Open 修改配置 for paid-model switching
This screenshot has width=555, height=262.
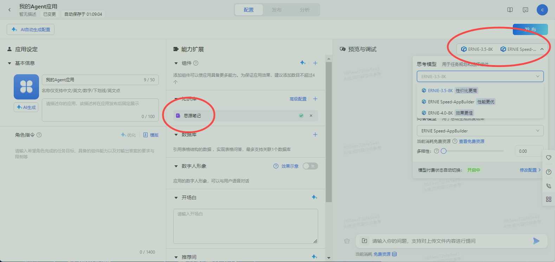click(530, 170)
